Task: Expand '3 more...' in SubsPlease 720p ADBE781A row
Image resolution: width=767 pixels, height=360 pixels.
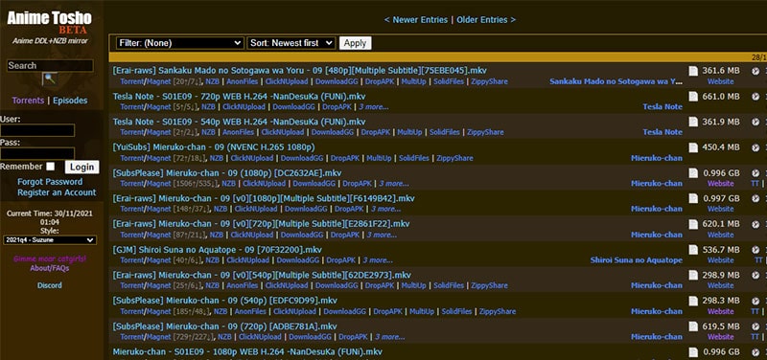Action: (389, 337)
